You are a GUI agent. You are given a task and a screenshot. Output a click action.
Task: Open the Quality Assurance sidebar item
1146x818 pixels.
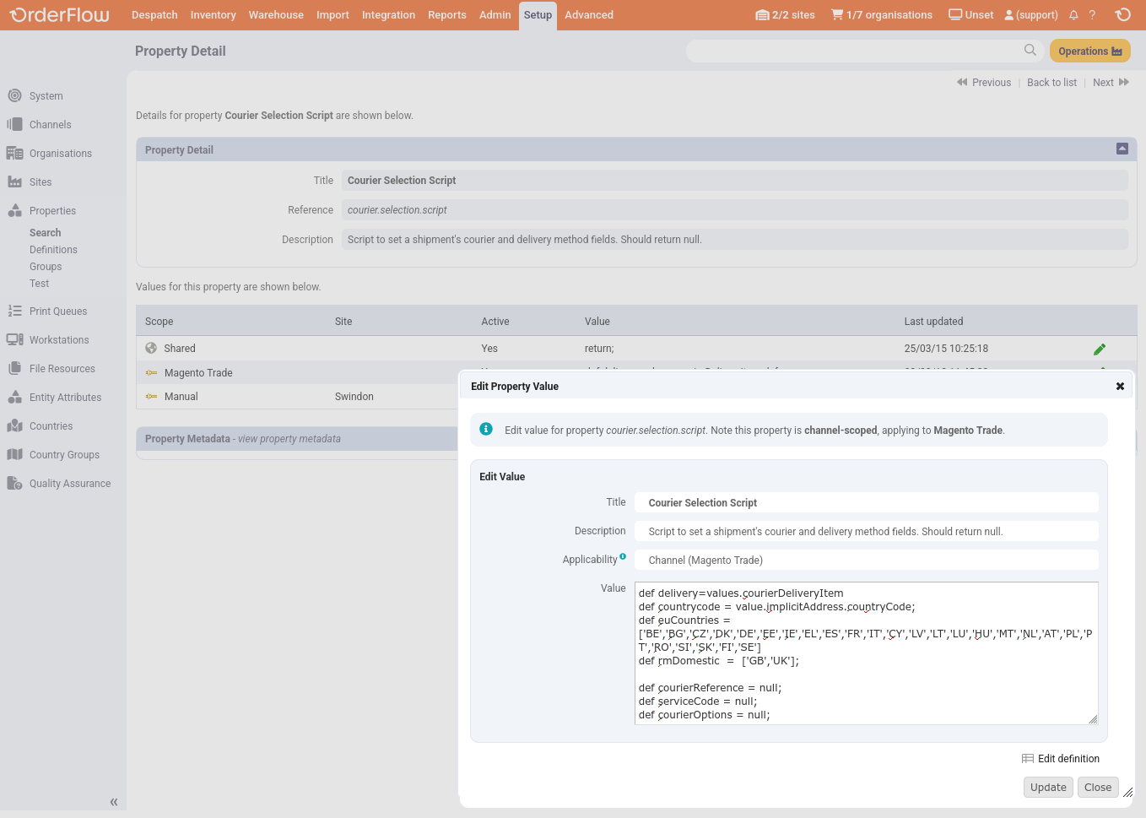69,484
